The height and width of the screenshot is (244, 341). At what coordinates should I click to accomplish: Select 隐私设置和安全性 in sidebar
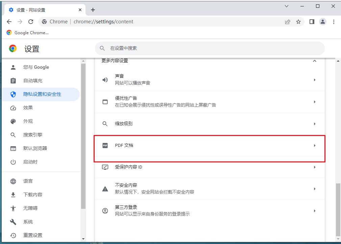click(x=41, y=94)
